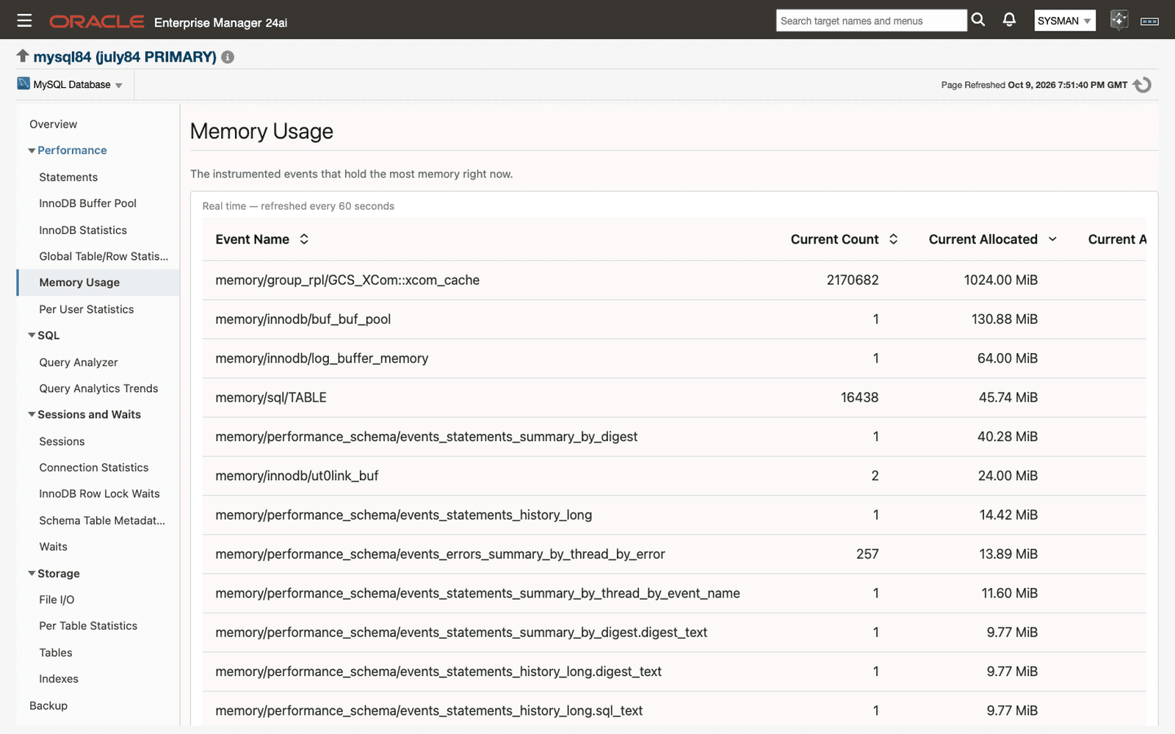The height and width of the screenshot is (734, 1175).
Task: Click the up arrow beside mysql84
Action: 23,56
